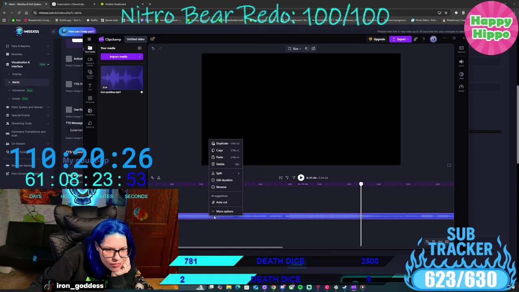519x292 pixels.
Task: Skip back to the start of video
Action: click(281, 178)
